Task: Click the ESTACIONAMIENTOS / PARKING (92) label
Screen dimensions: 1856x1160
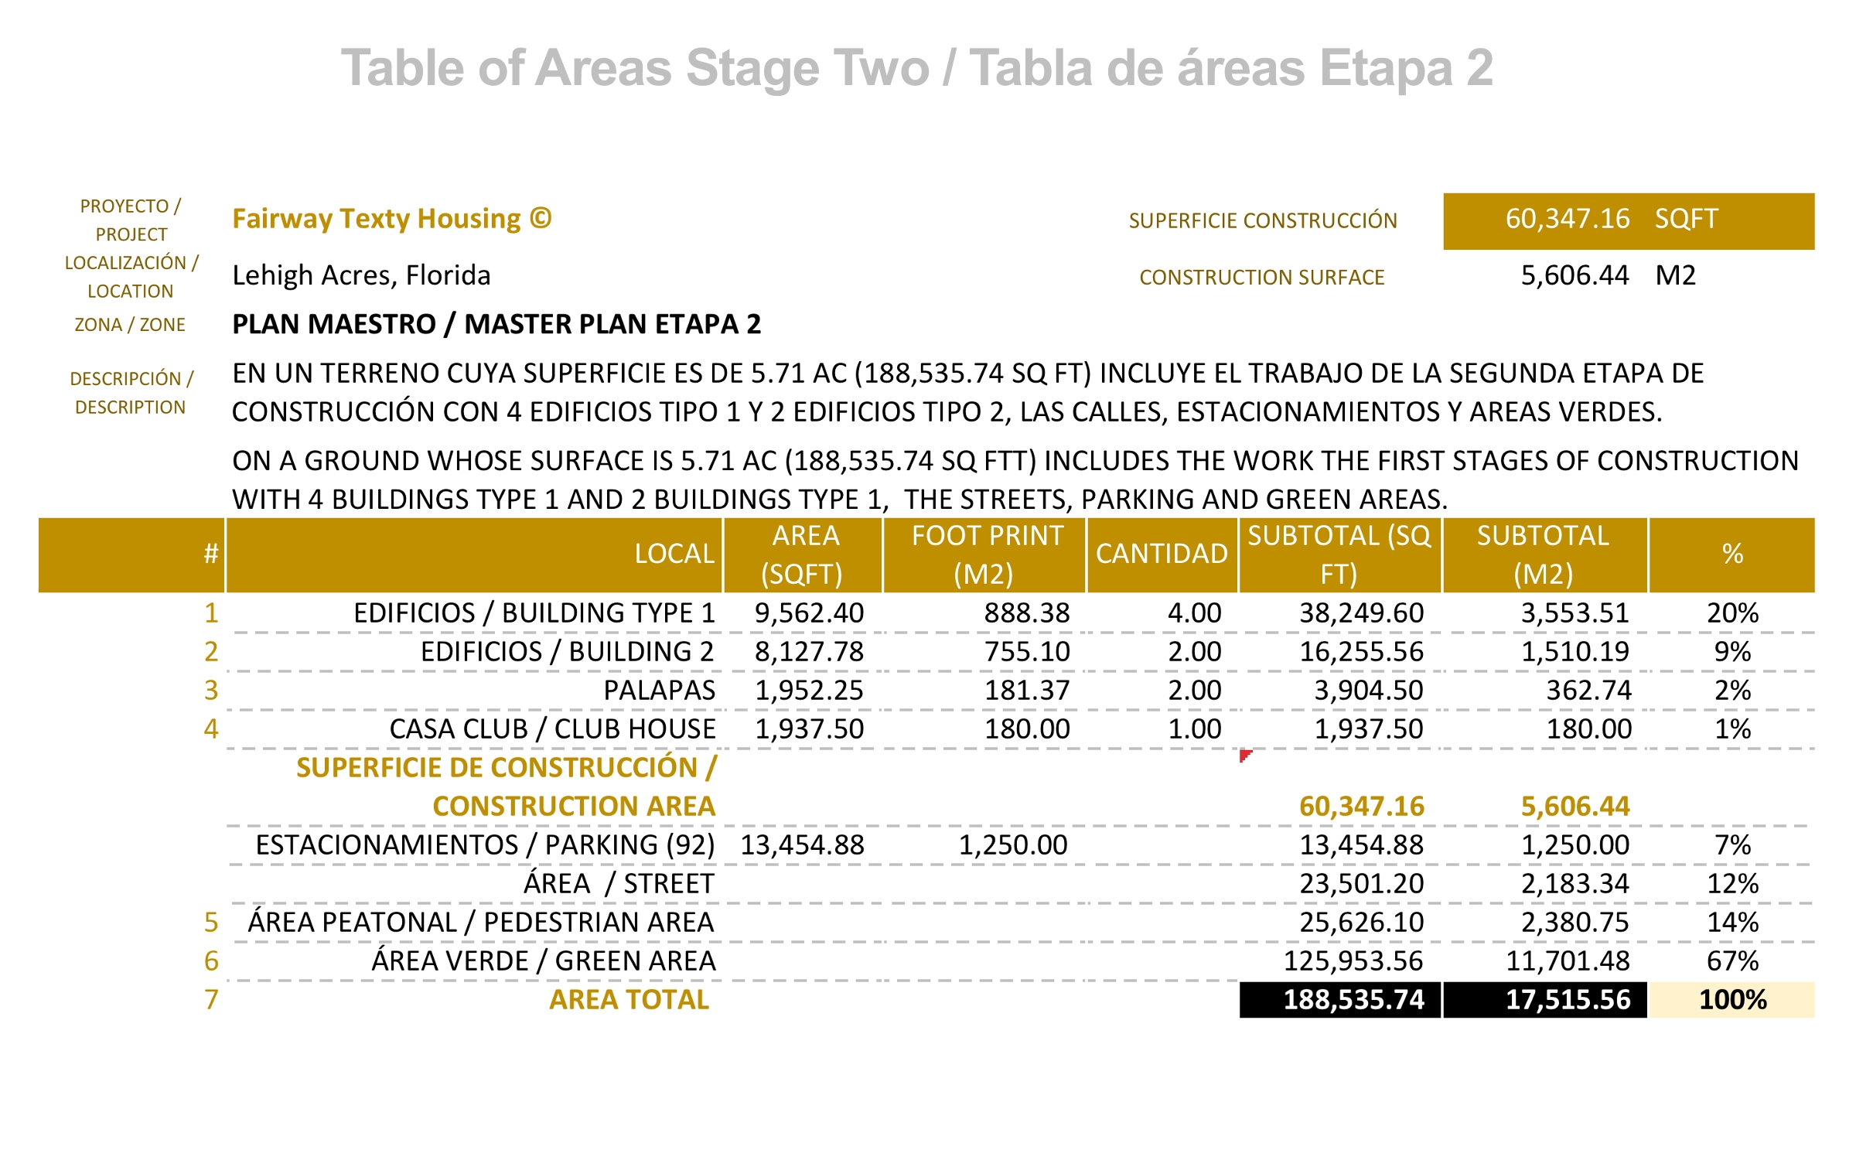Action: point(485,845)
